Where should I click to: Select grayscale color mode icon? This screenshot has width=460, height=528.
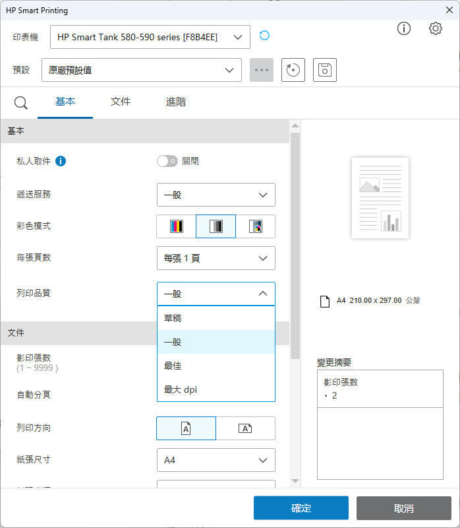pos(216,226)
